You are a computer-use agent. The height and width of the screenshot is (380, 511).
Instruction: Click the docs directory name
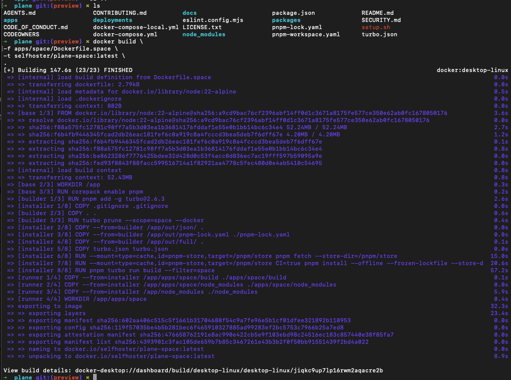pos(190,13)
